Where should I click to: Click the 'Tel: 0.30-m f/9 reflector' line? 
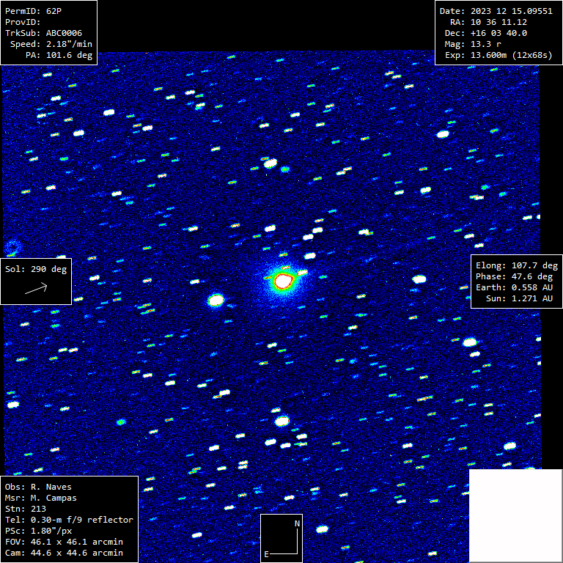[69, 520]
